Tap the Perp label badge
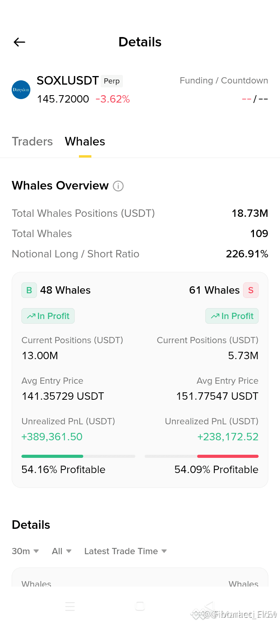 point(112,81)
